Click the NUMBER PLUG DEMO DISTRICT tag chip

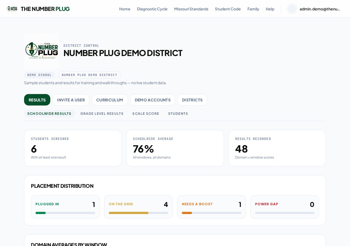point(89,75)
